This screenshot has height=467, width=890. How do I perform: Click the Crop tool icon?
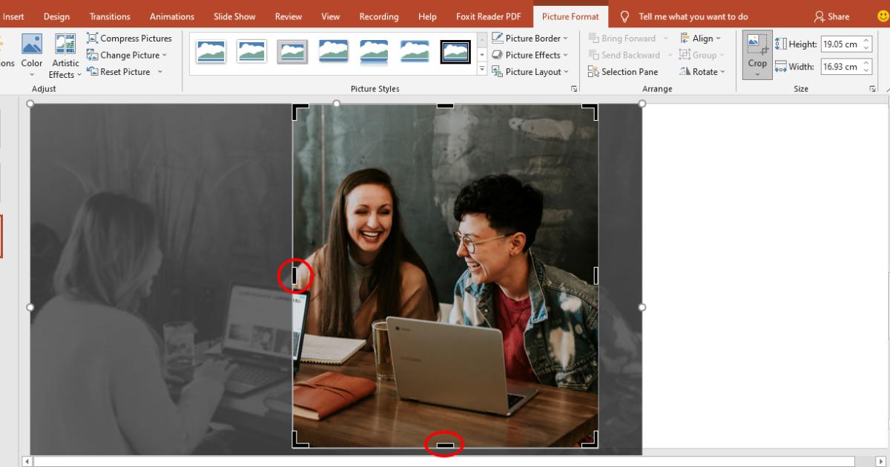tap(757, 45)
